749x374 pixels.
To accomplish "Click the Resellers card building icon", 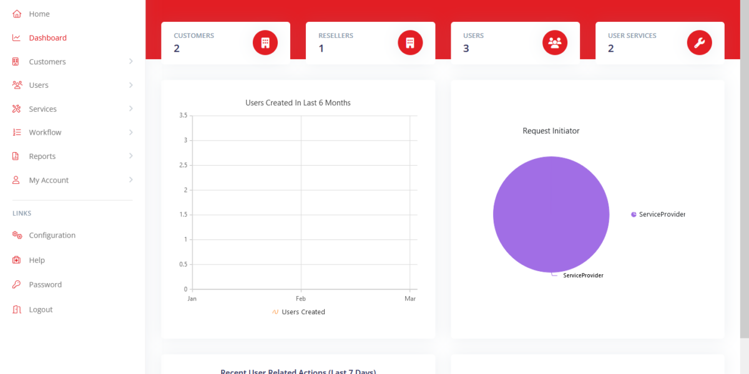I will point(410,43).
